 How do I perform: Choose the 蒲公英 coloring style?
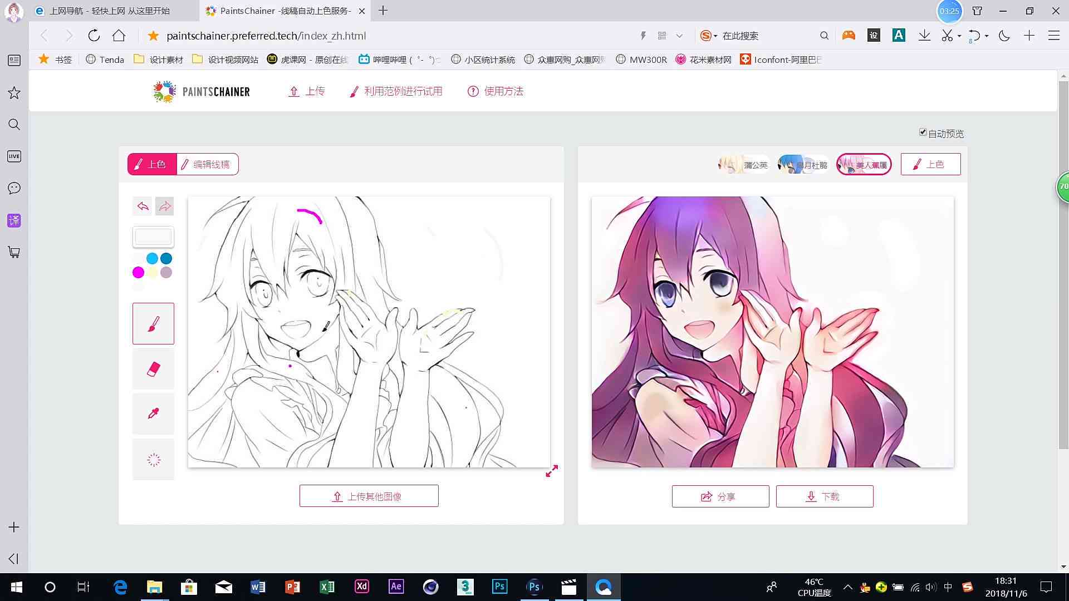[743, 164]
